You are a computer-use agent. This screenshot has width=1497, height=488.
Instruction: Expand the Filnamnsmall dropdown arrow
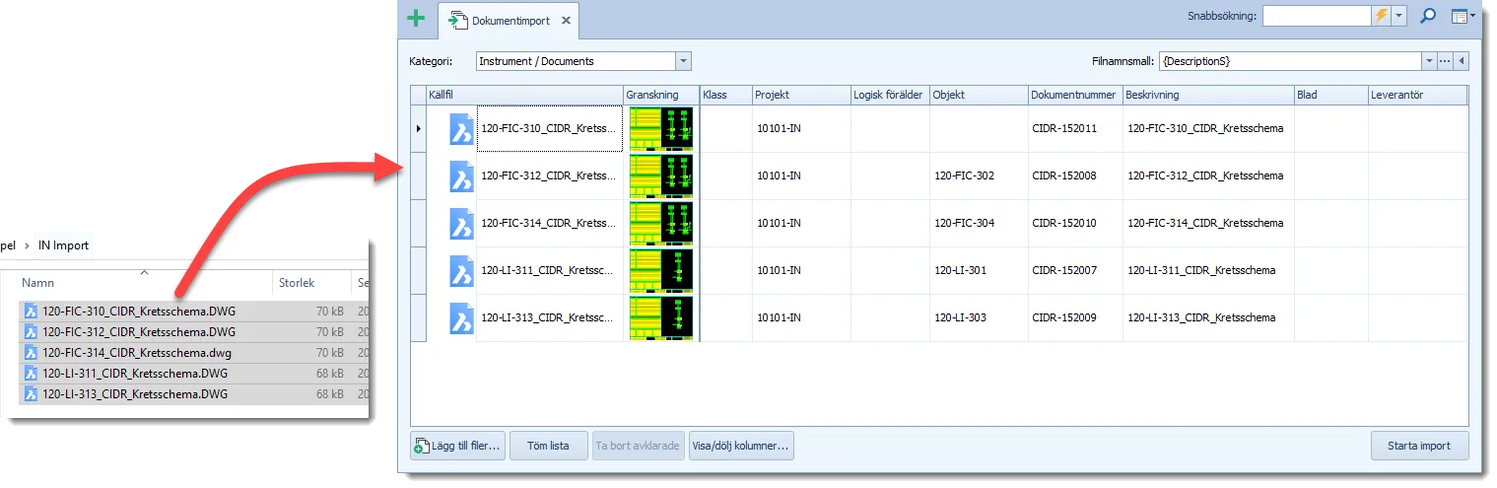click(x=1429, y=61)
